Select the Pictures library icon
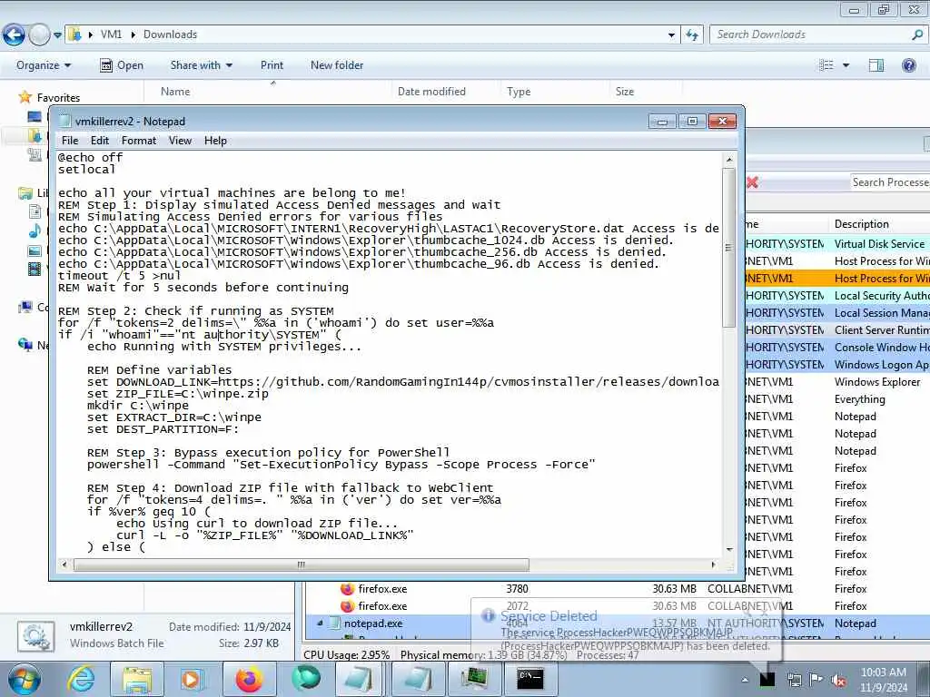Screen dimensions: 930x697 [x=35, y=250]
